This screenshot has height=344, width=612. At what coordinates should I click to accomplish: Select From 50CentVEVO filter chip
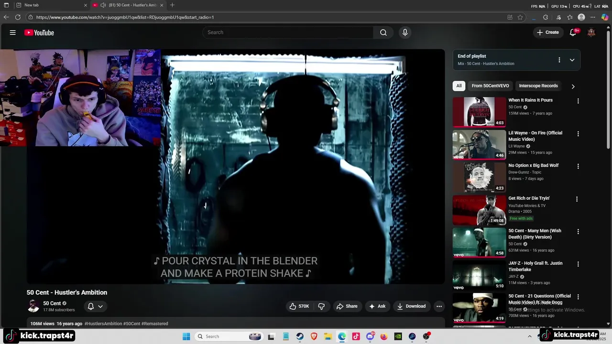coord(490,86)
